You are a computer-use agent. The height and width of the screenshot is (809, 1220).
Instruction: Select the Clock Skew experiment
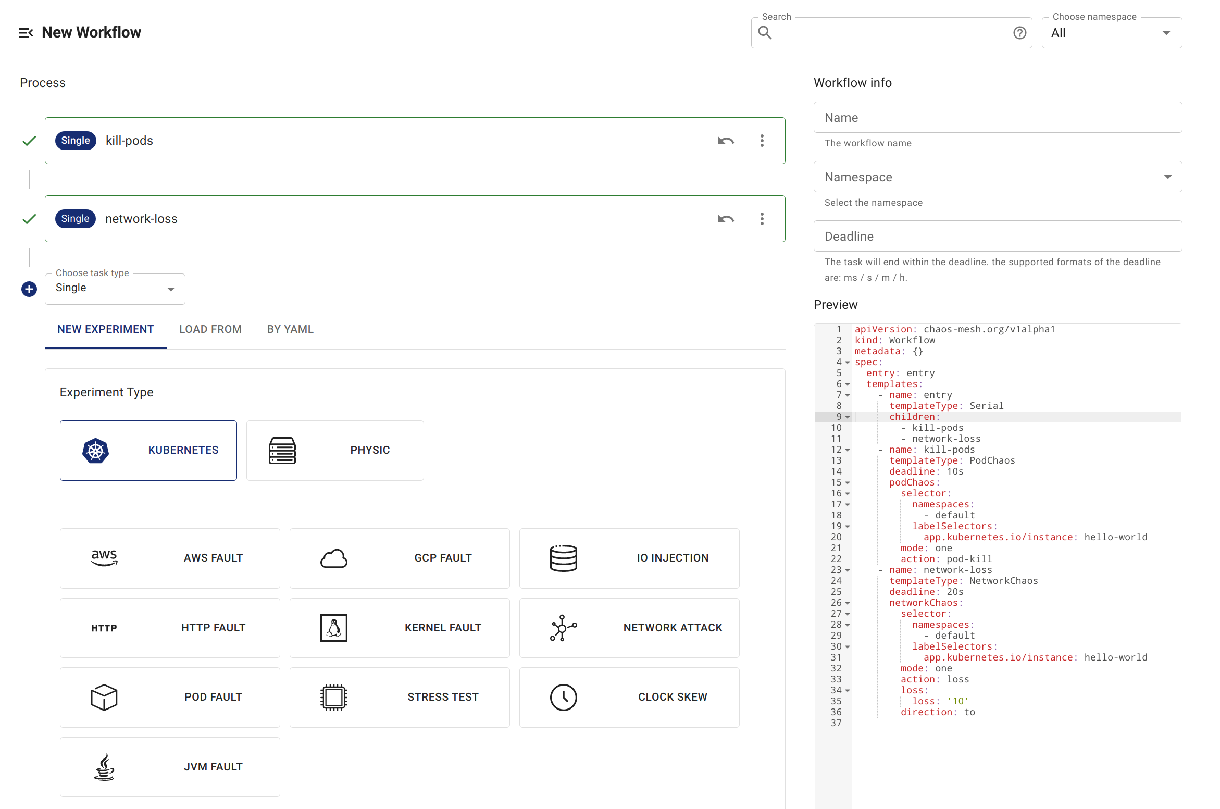[629, 697]
